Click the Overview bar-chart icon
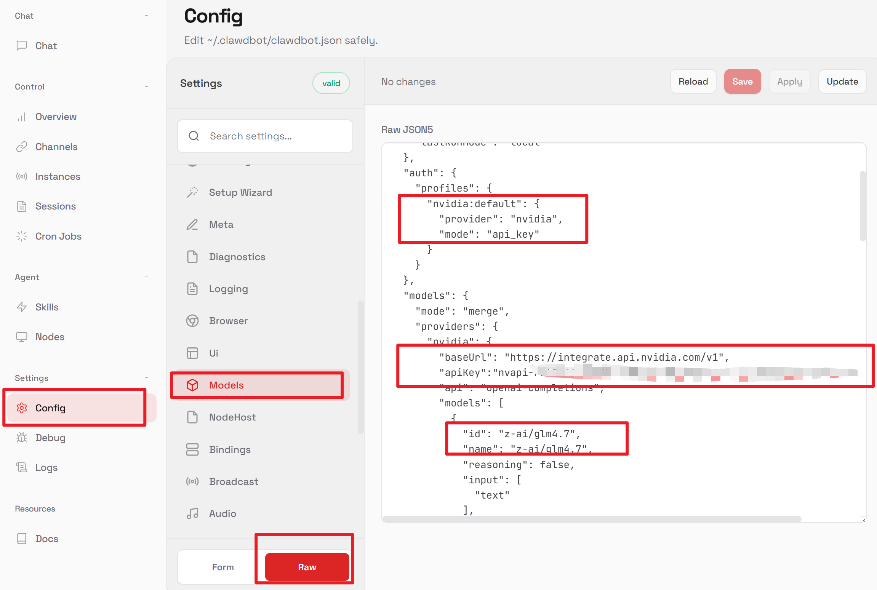The height and width of the screenshot is (590, 877). pyautogui.click(x=22, y=117)
